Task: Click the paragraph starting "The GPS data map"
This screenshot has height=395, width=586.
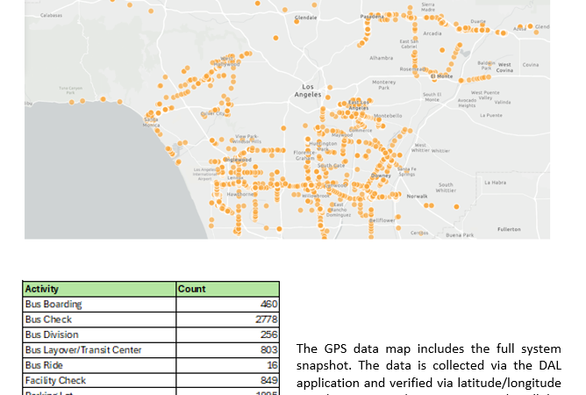Action: pyautogui.click(x=429, y=365)
